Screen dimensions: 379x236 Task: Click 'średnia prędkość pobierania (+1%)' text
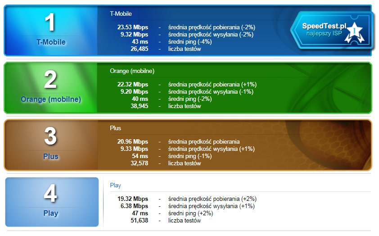212,84
